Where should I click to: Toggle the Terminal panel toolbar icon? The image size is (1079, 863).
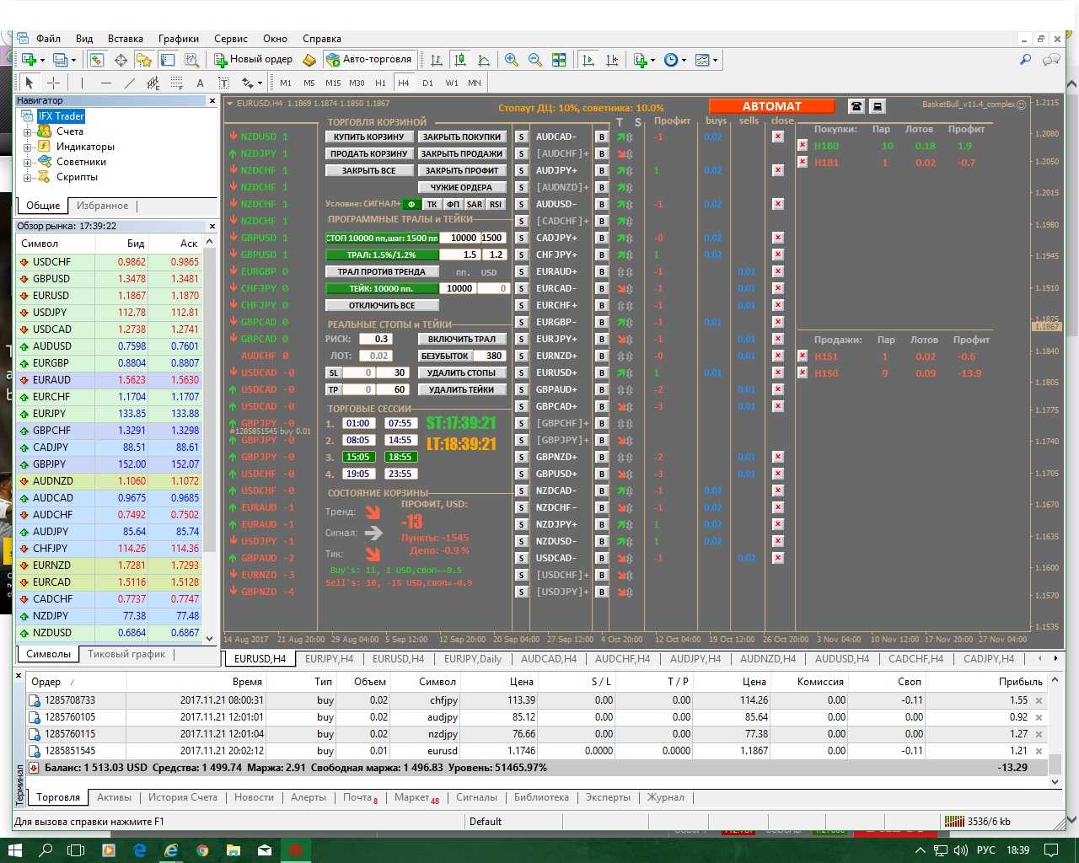click(168, 60)
